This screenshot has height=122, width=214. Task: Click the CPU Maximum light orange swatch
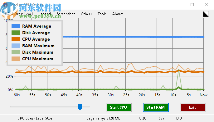[x=16, y=59]
